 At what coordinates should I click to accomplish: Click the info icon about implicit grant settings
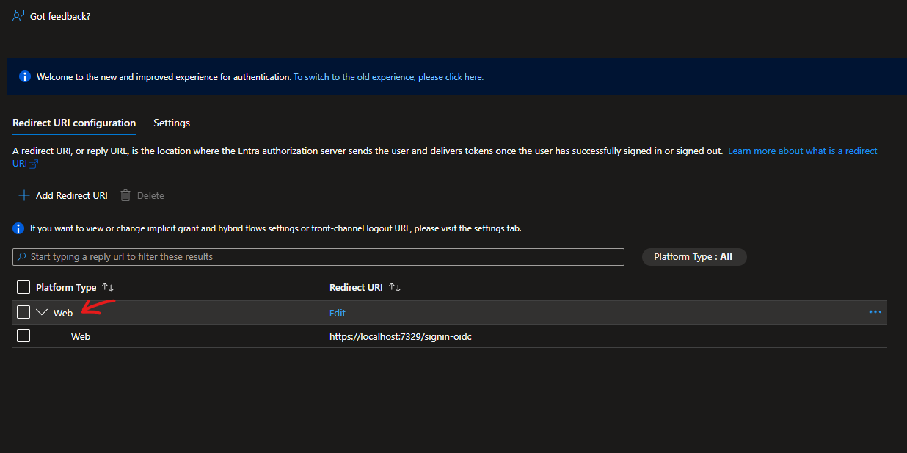[18, 228]
